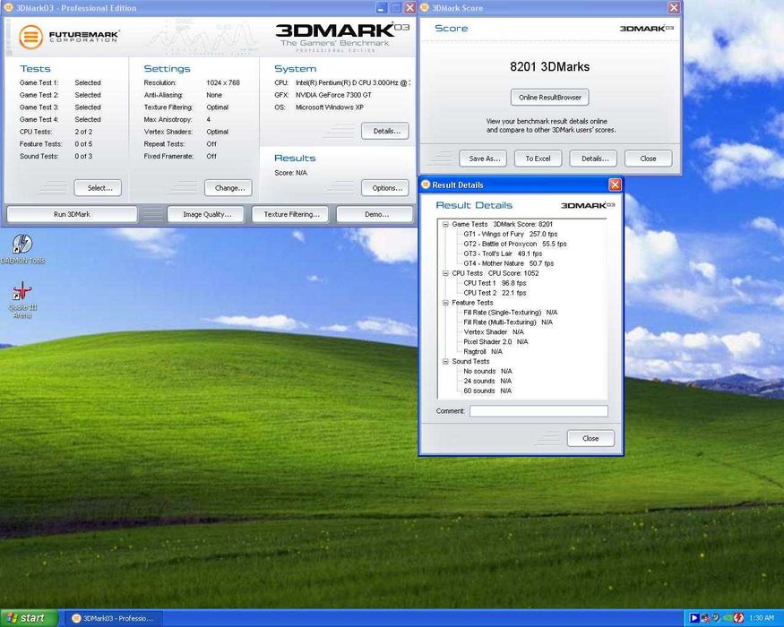This screenshot has height=627, width=784.
Task: Collapse the CPU Tests tree node
Action: coord(445,273)
